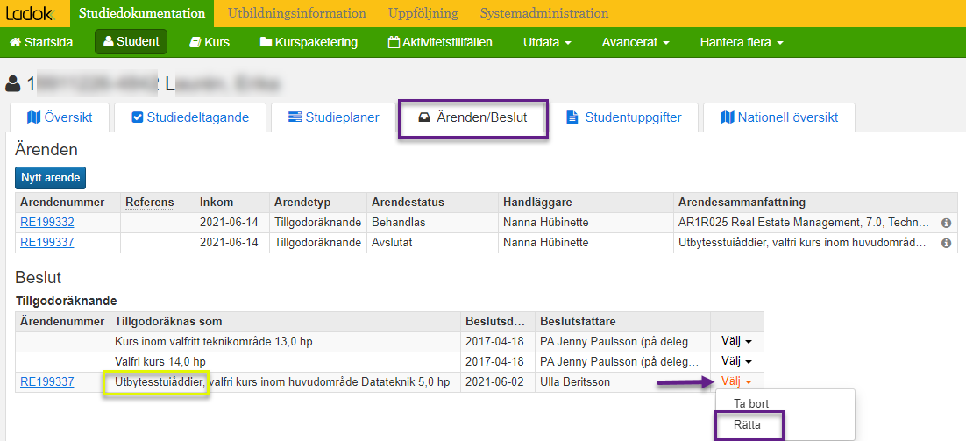Image resolution: width=966 pixels, height=441 pixels.
Task: Click the AR1R025 Real Estate Management summary cell
Action: (x=814, y=223)
